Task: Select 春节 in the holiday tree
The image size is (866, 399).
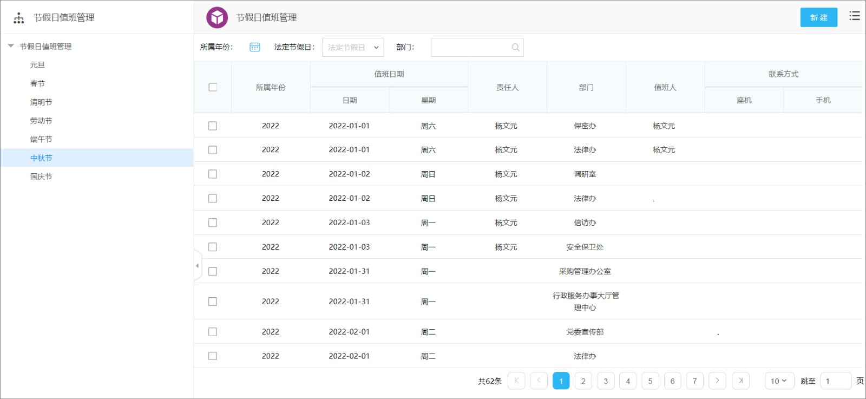Action: tap(37, 83)
